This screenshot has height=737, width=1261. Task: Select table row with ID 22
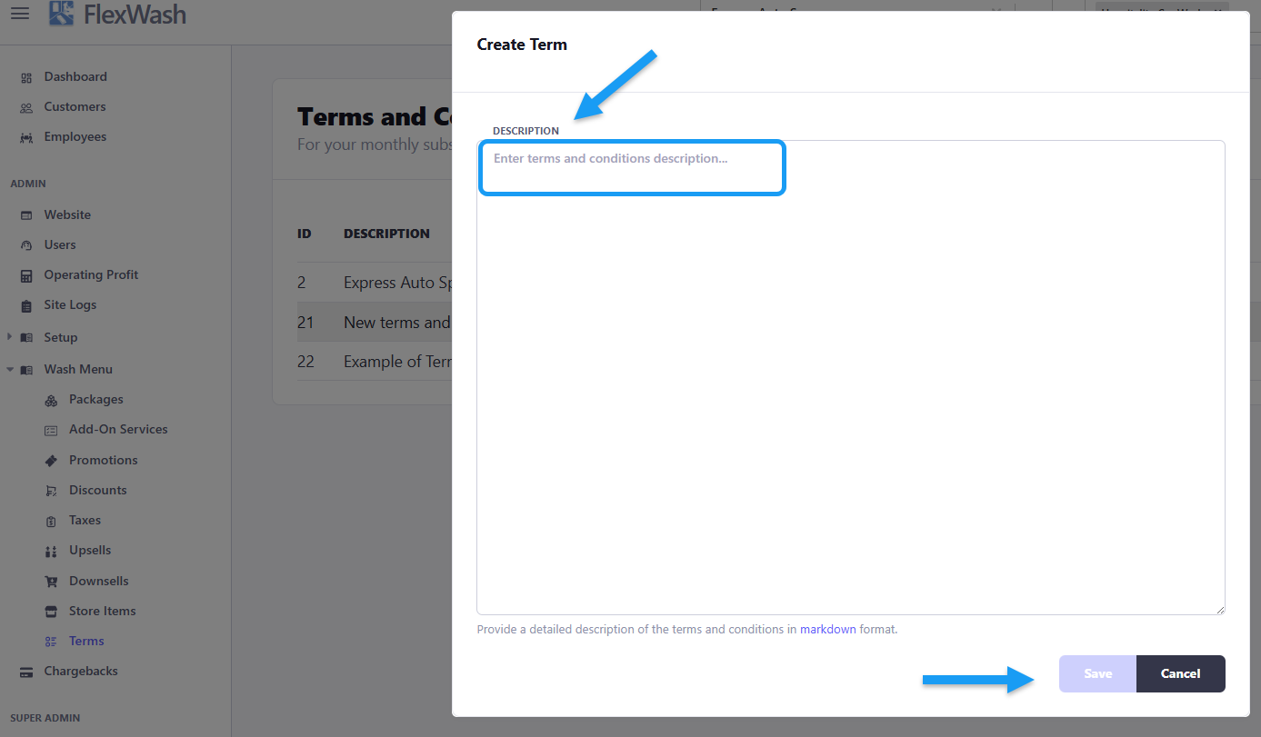[375, 361]
